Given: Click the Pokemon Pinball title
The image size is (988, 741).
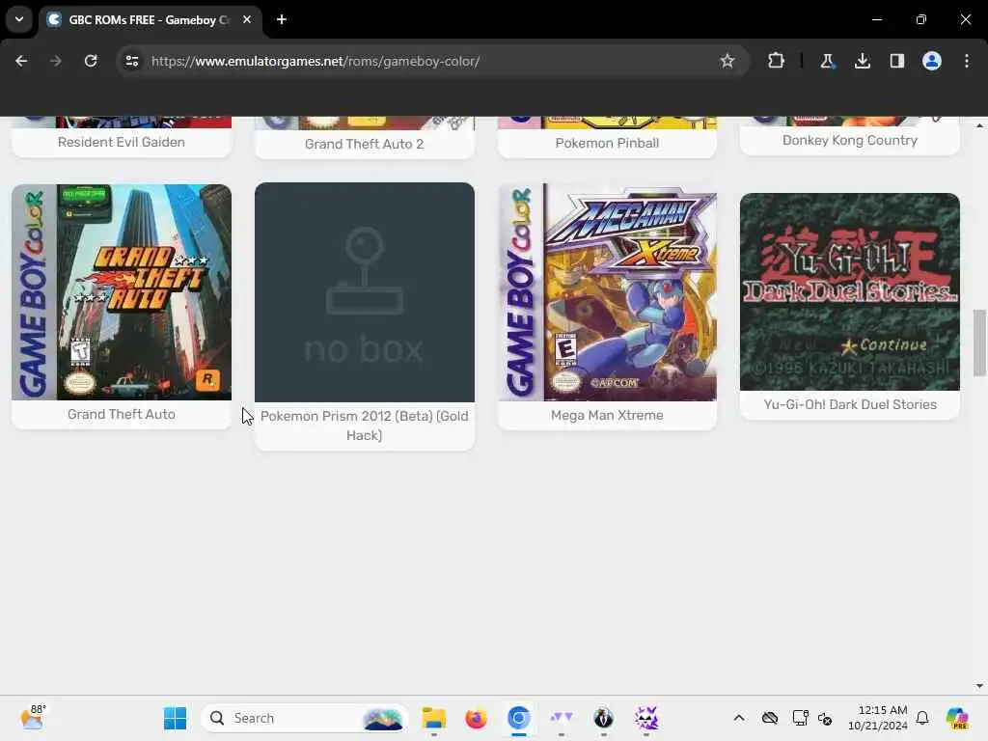Looking at the screenshot, I should [608, 143].
